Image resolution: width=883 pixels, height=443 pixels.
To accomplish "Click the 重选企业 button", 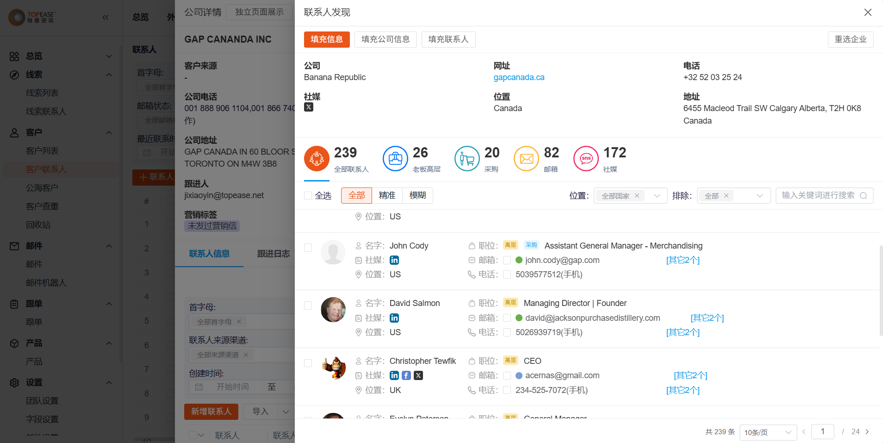I will pos(851,39).
